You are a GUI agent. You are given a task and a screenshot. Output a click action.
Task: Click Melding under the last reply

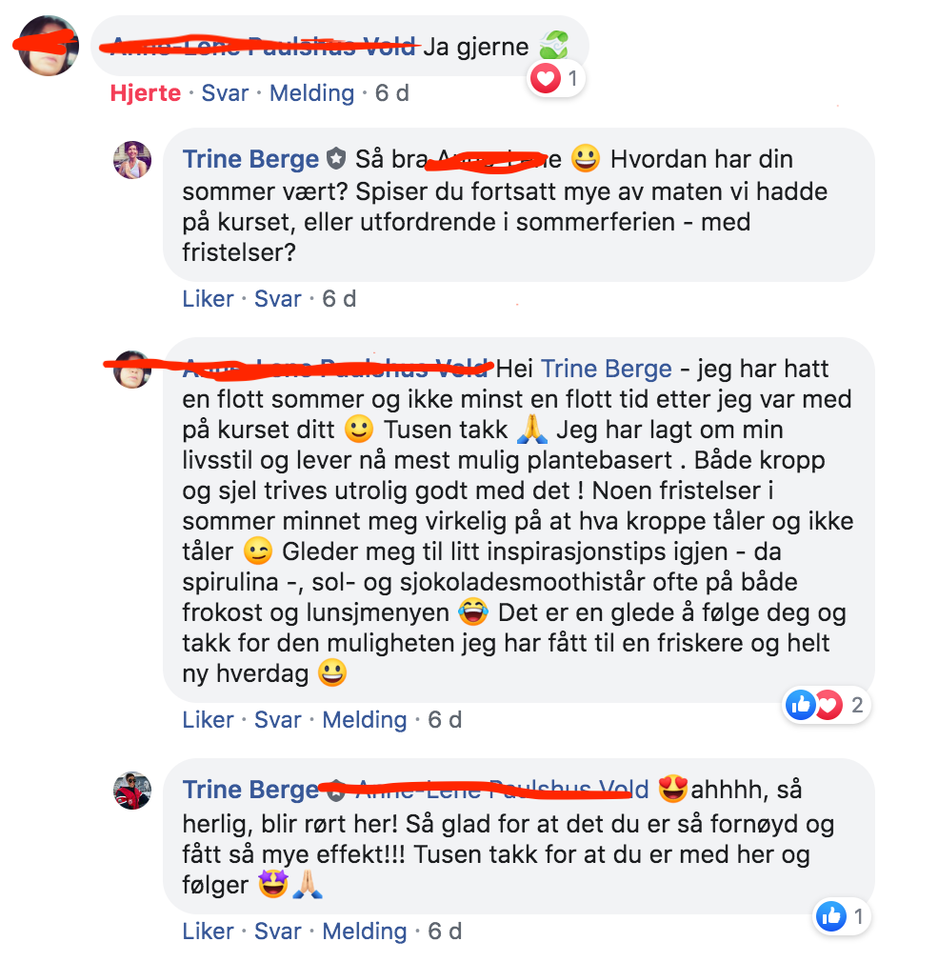click(x=365, y=932)
